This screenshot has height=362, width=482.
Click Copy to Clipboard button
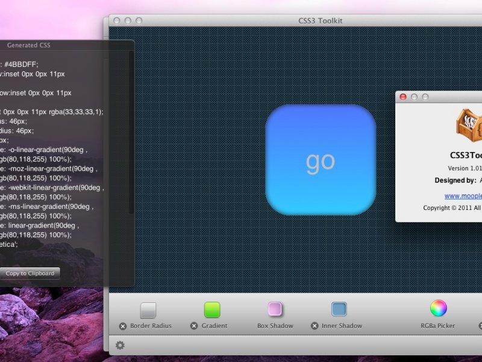[x=30, y=273]
